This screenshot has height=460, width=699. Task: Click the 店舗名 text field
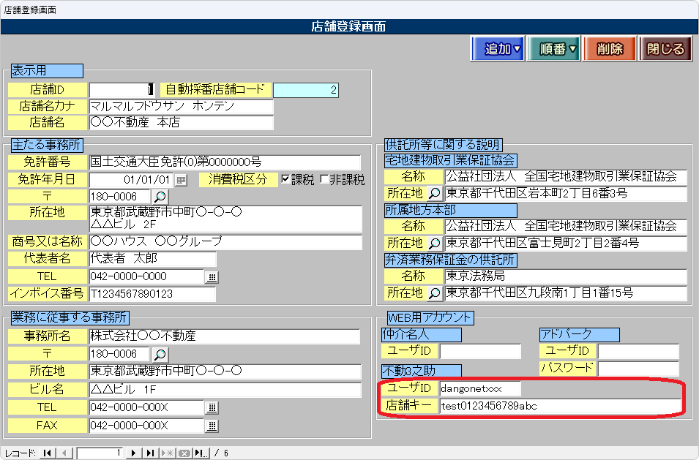point(180,123)
